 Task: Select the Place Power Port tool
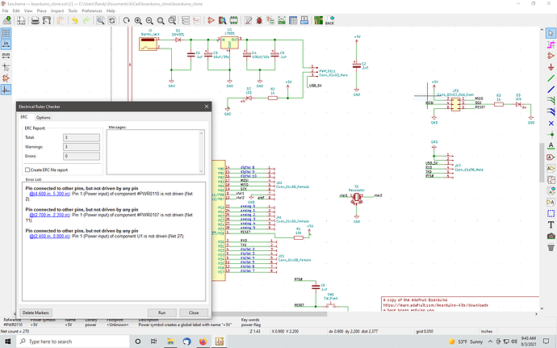551,67
